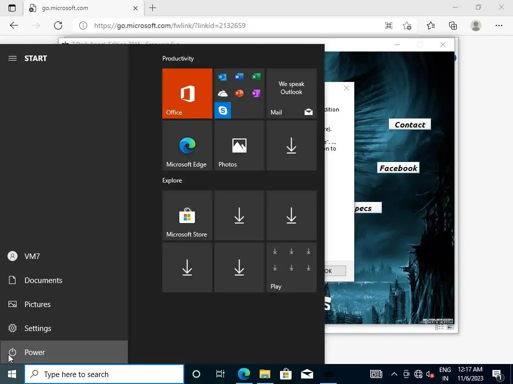Open the Edge profile icon
Screen dimensions: 513x384
[476, 25]
